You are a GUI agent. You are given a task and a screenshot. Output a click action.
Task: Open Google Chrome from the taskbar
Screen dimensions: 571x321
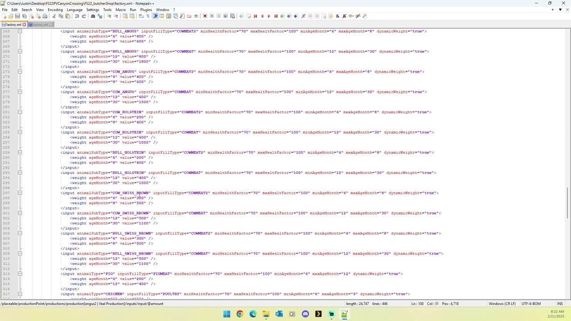tap(240, 314)
